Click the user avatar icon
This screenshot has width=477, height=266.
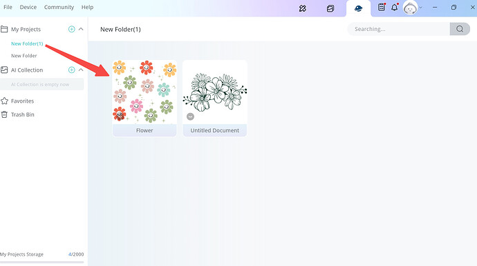coord(410,8)
